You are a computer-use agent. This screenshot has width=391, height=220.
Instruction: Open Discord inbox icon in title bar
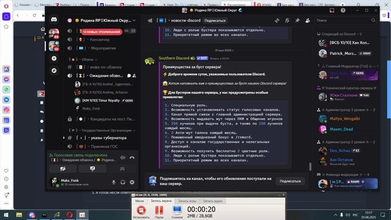click(x=332, y=10)
